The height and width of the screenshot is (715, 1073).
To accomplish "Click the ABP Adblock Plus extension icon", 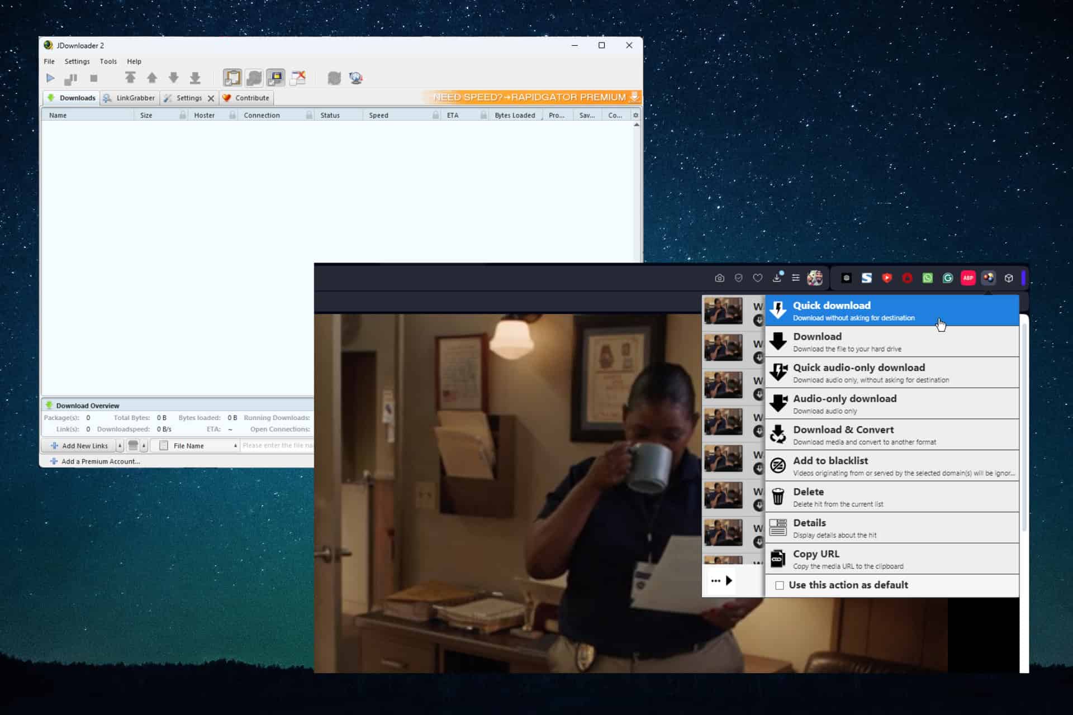I will pyautogui.click(x=968, y=278).
